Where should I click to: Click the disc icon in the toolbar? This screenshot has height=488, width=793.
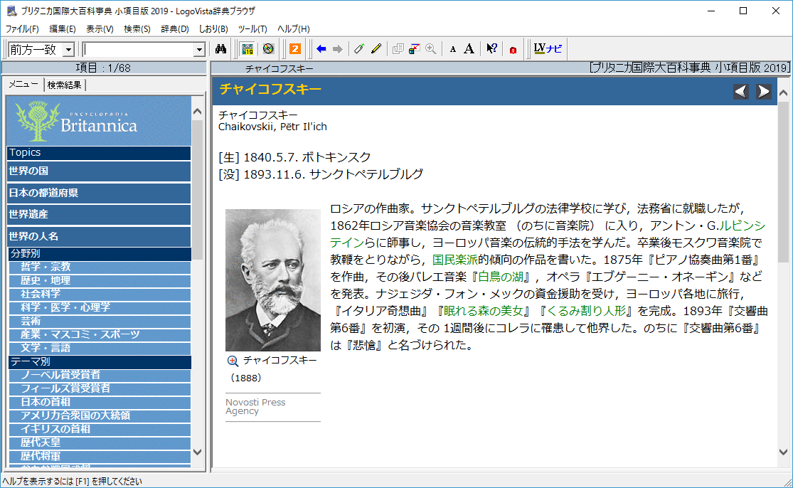tap(268, 49)
